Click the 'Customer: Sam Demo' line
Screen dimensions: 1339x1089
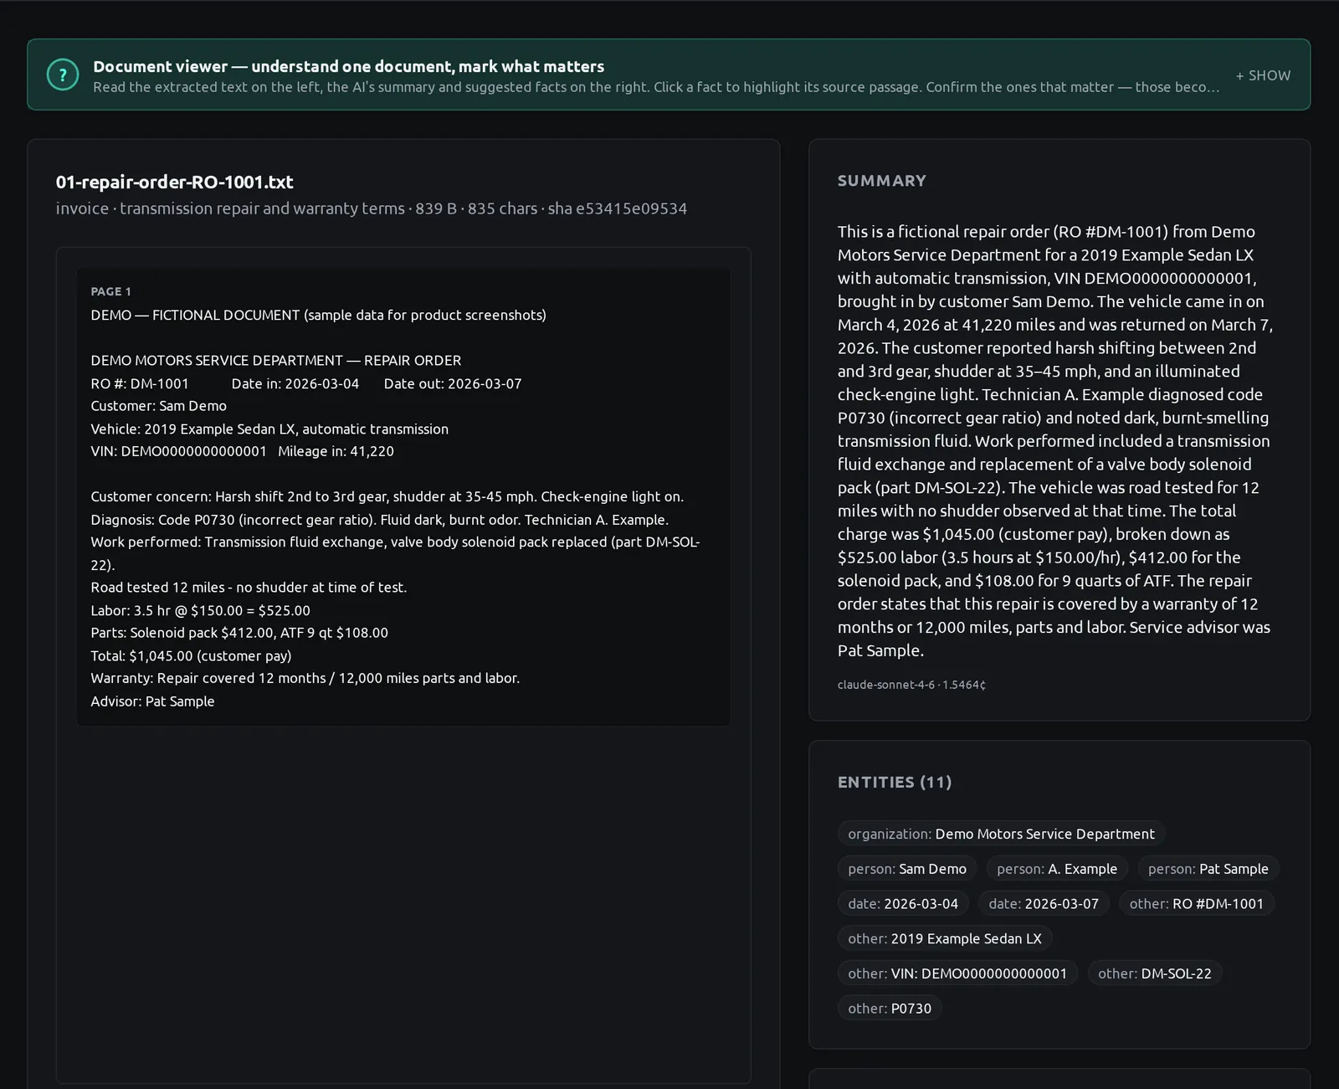click(x=158, y=406)
